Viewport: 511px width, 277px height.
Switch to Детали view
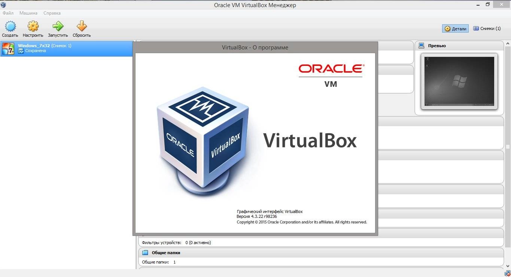[x=455, y=28]
